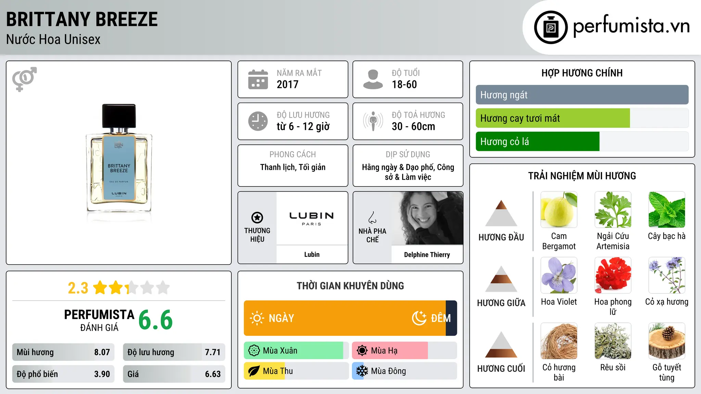Image resolution: width=701 pixels, height=394 pixels.
Task: Click the last grey rating star
Action: 163,288
